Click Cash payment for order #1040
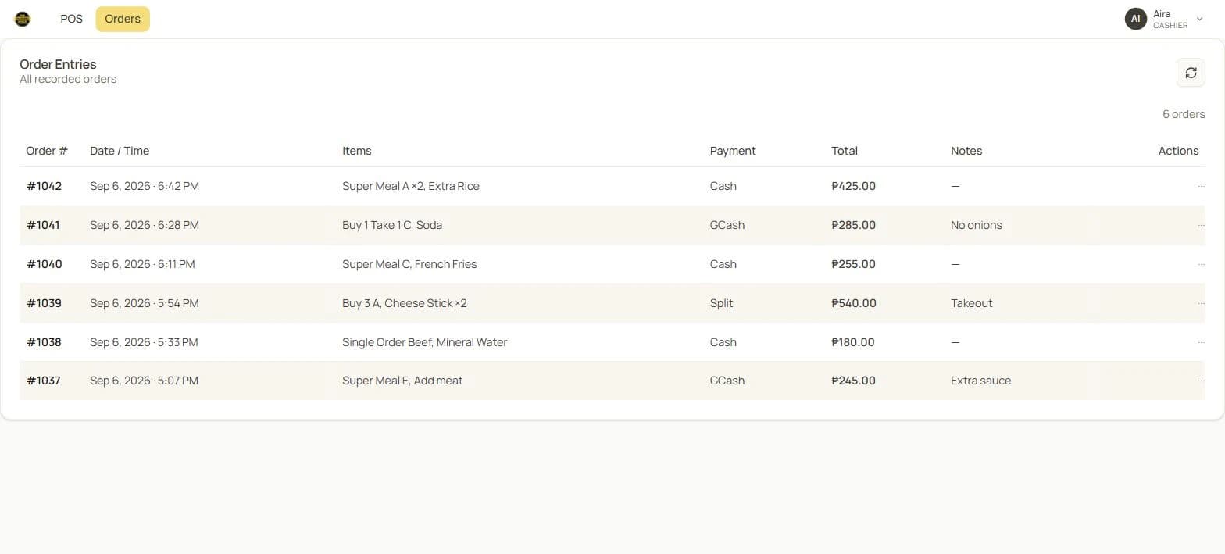 click(x=723, y=264)
